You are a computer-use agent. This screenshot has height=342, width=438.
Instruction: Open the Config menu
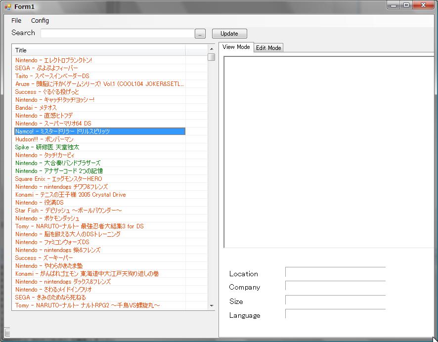click(40, 21)
